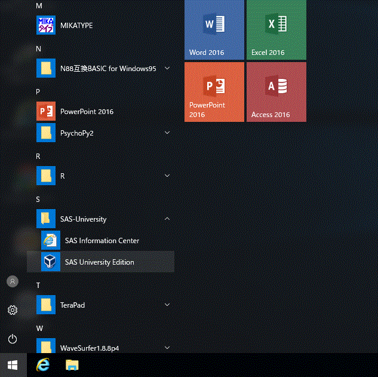The image size is (378, 377).
Task: Click the PsychoPy2 folder icon
Action: [x=46, y=133]
